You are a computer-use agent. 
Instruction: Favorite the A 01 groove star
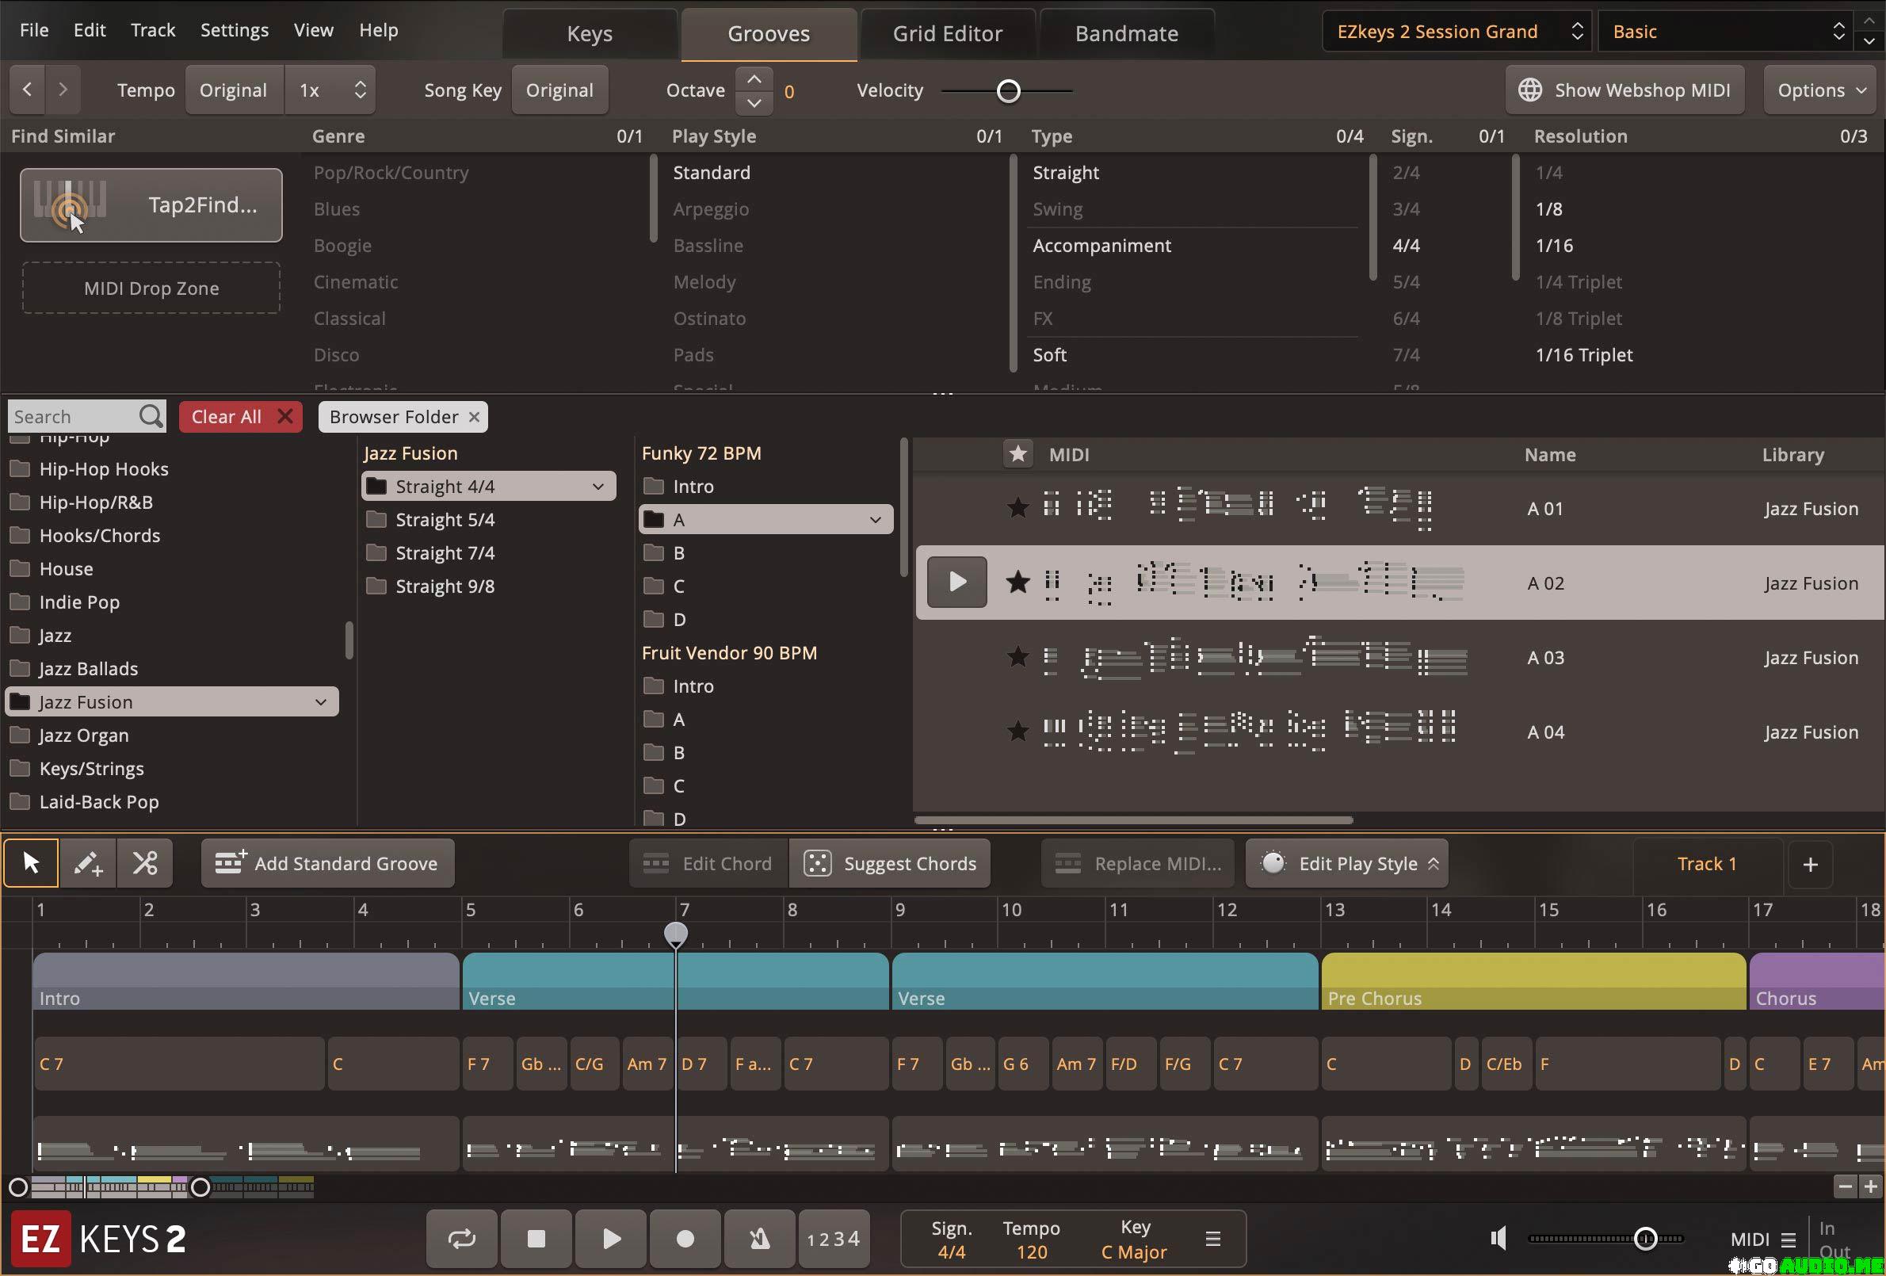(x=1017, y=508)
